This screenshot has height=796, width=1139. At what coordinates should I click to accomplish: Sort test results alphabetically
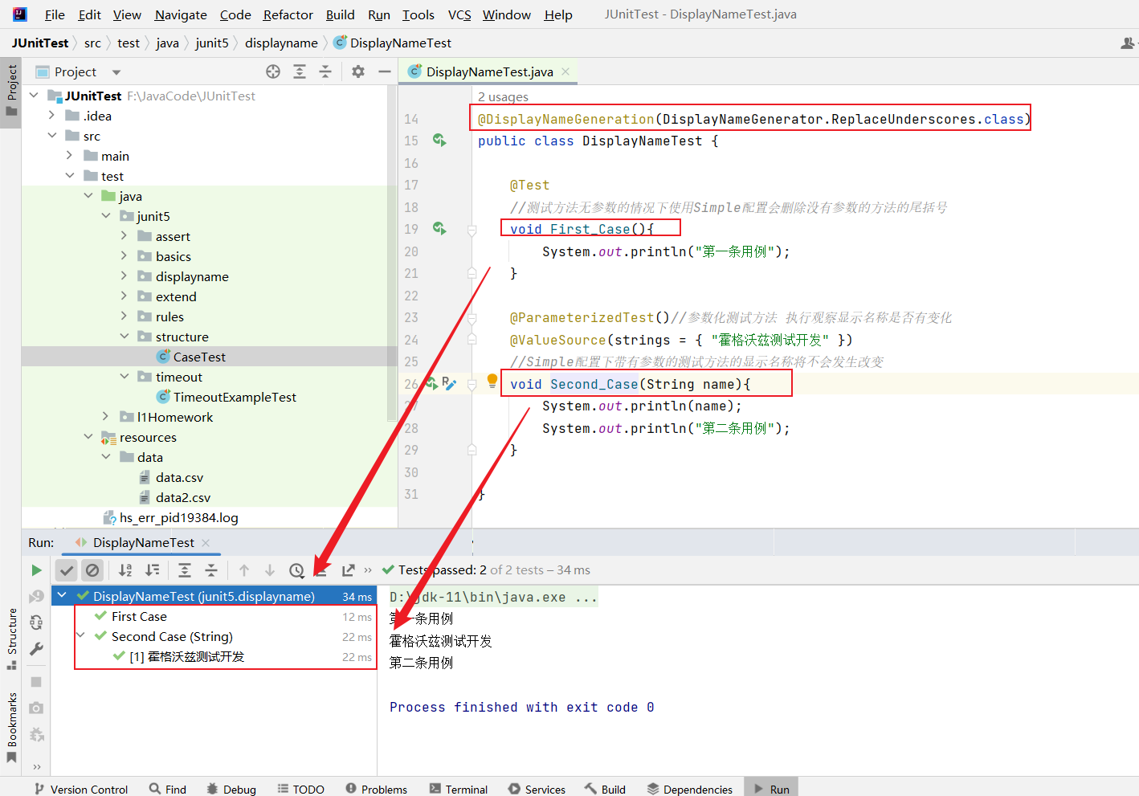(x=125, y=570)
